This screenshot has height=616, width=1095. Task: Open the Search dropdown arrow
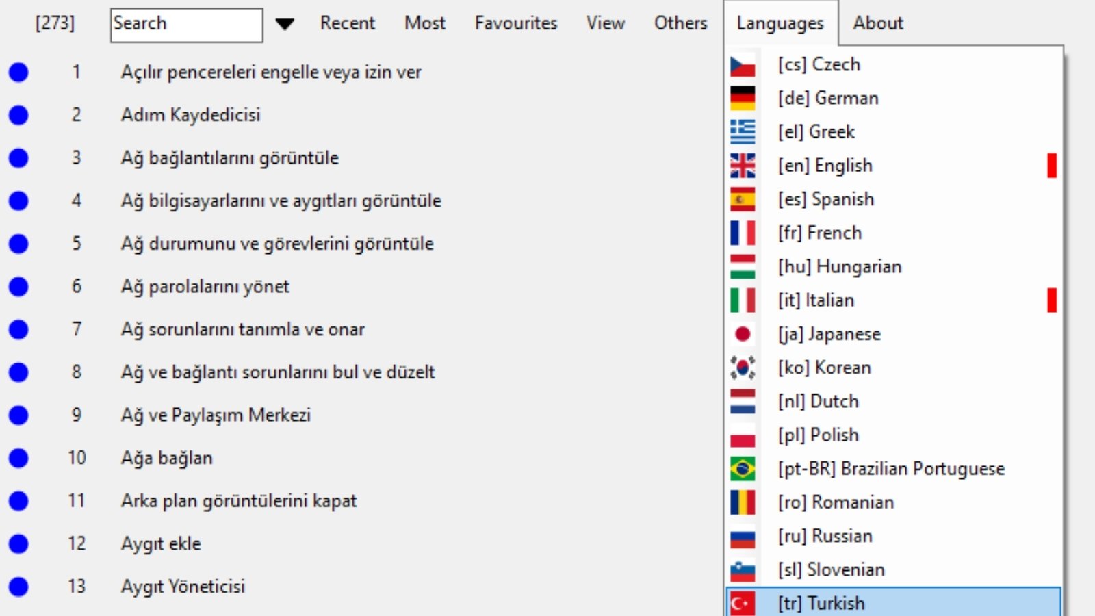pos(285,25)
